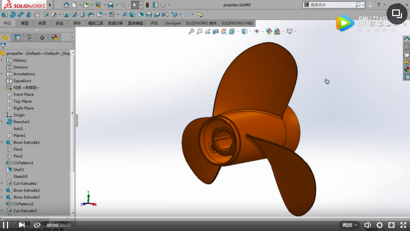Expand the History tree node

2,60
